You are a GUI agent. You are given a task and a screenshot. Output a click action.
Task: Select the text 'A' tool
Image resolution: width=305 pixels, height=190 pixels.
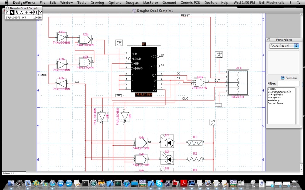(x=21, y=13)
